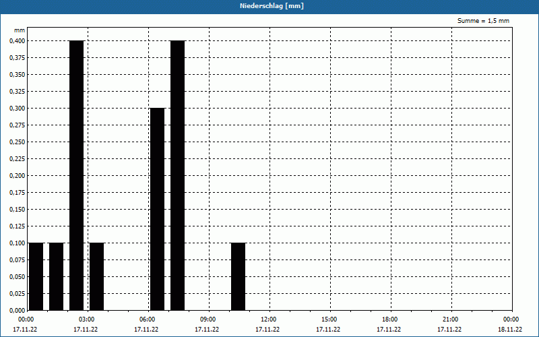The height and width of the screenshot is (337, 539).
Task: Click the 18.11.22 date label
Action: coord(510,330)
